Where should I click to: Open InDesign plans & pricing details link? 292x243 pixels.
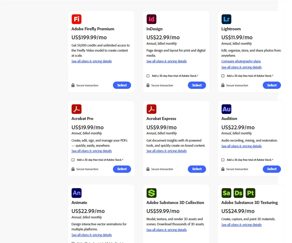tap(166, 61)
